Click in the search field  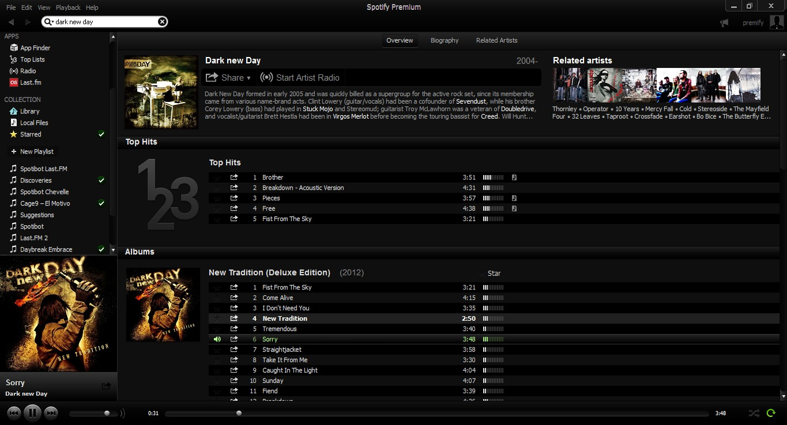[x=106, y=22]
